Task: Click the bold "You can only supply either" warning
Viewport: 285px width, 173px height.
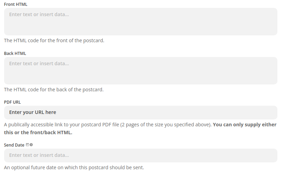Action: (245, 125)
